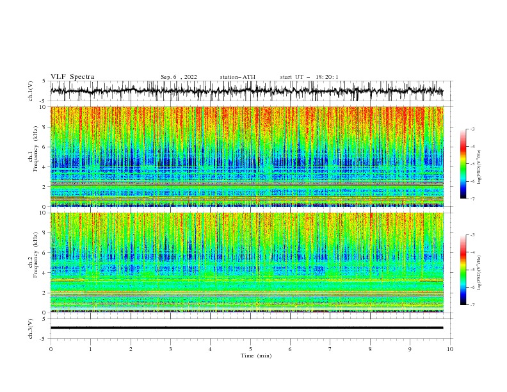Select the date text "Sep. 6 , 2022"
The height and width of the screenshot is (392, 507).
(x=179, y=77)
